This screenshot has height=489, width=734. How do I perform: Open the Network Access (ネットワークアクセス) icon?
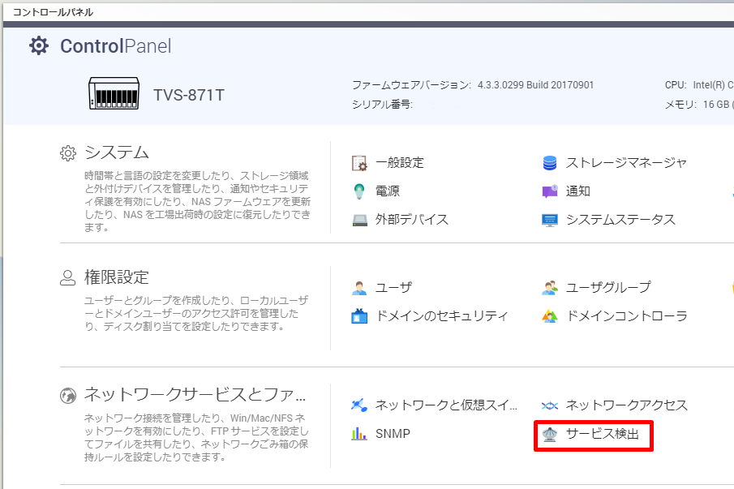click(550, 405)
